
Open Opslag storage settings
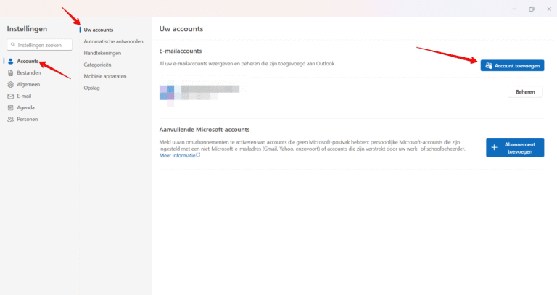(x=92, y=88)
